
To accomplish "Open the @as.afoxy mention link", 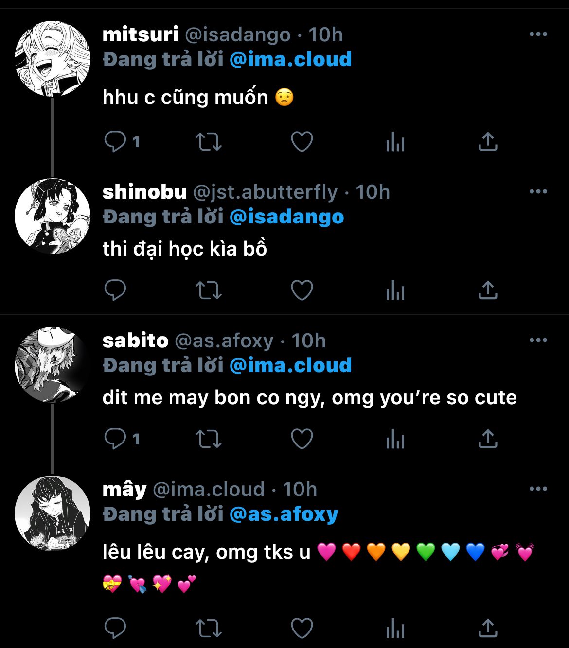I will (284, 514).
